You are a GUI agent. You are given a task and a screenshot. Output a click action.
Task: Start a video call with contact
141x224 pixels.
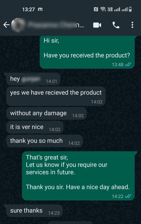pos(97,25)
